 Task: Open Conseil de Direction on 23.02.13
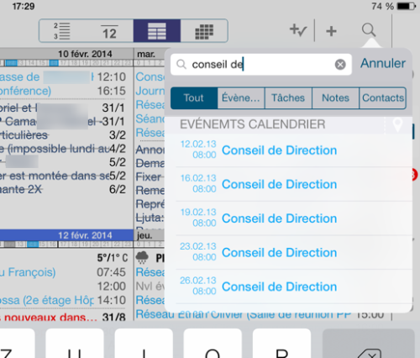[288, 252]
